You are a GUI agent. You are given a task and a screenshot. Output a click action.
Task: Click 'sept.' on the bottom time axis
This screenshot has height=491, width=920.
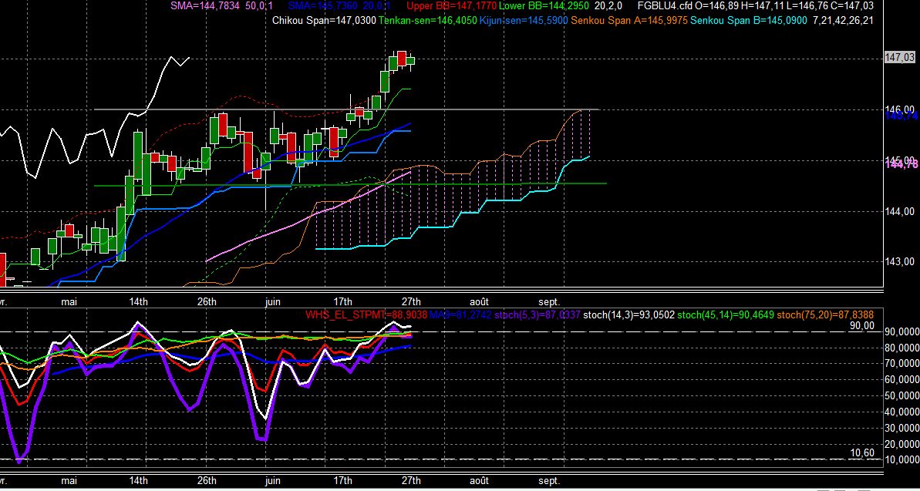(x=549, y=481)
